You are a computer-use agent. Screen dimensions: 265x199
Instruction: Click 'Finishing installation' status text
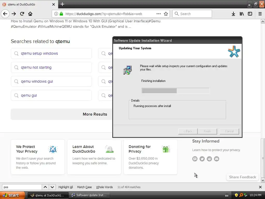153,81
